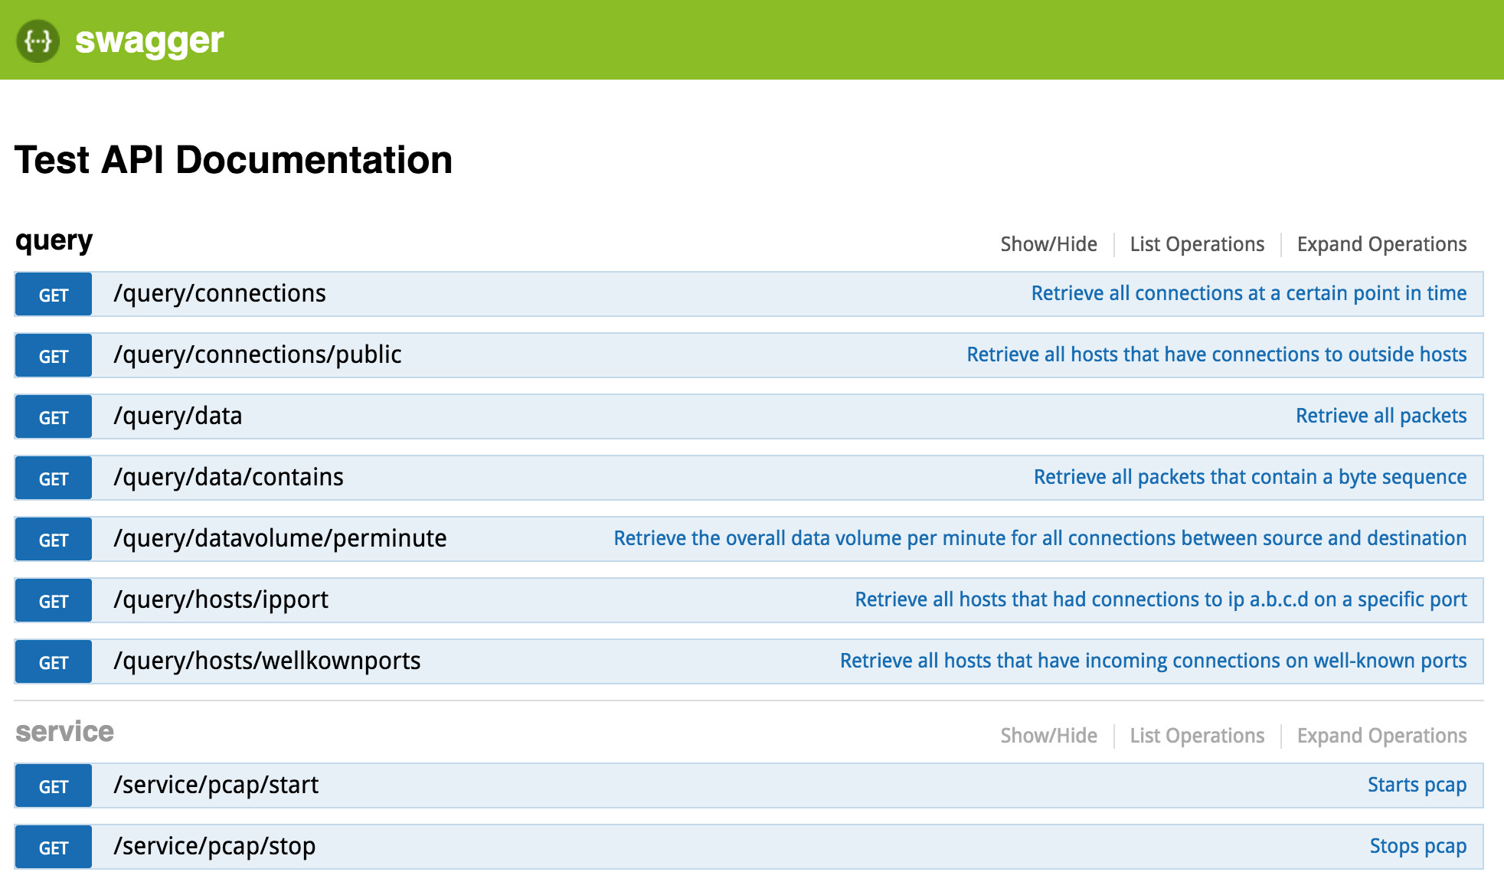List Operations for the query section
The width and height of the screenshot is (1504, 885).
[1197, 244]
